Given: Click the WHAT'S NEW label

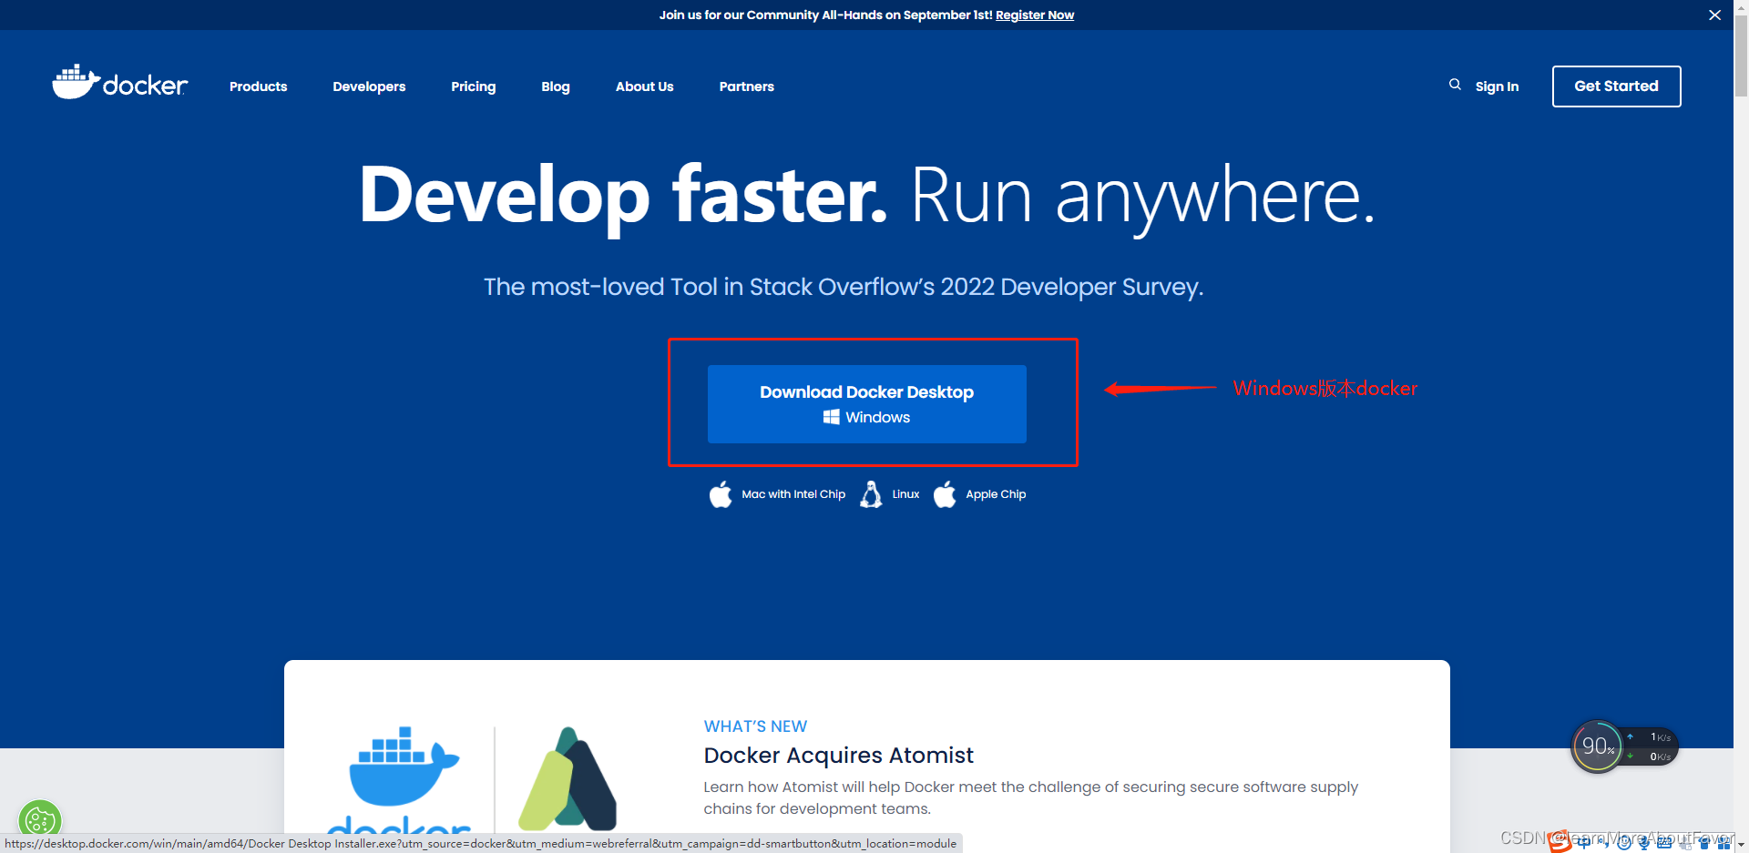Looking at the screenshot, I should tap(755, 726).
